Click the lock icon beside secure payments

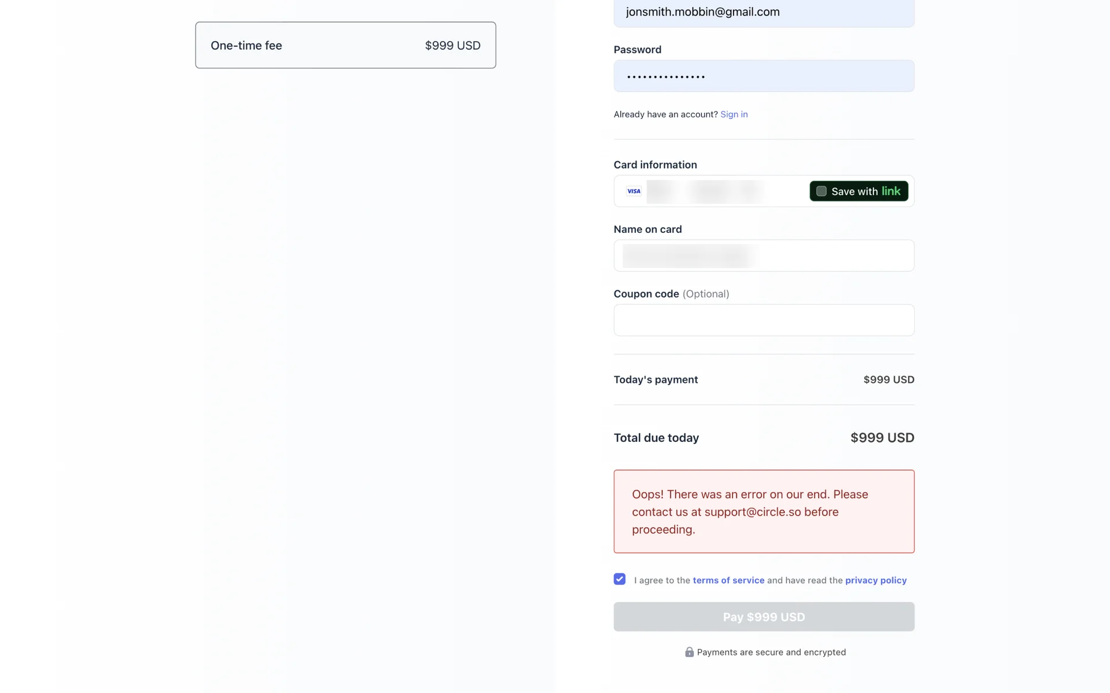point(689,652)
